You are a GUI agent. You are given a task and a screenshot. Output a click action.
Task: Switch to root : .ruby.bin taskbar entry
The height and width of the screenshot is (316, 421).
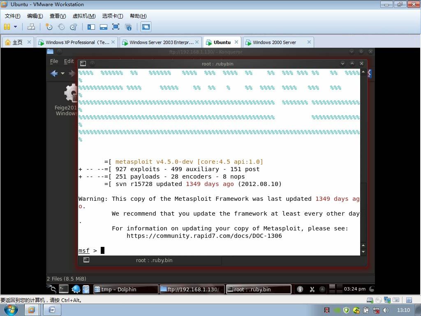click(259, 289)
